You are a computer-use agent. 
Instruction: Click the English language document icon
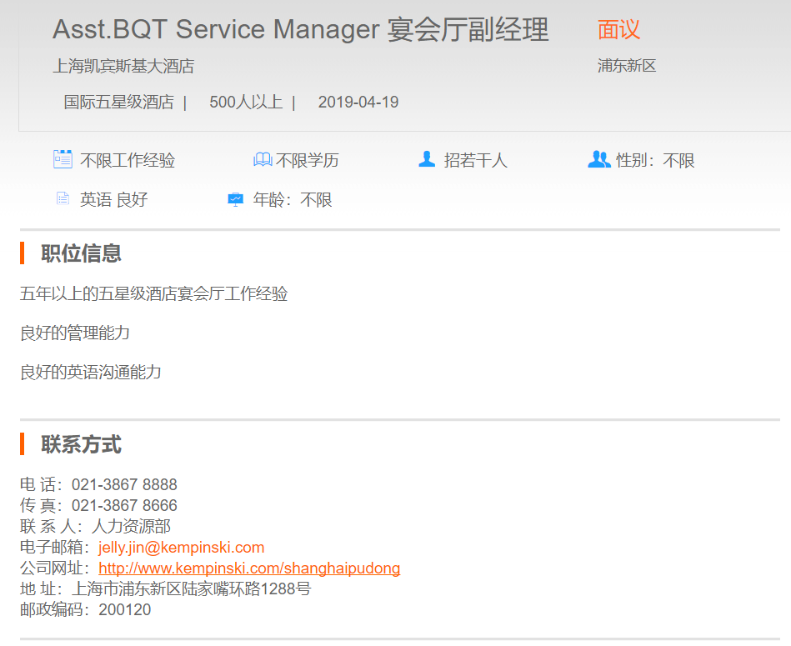[x=63, y=199]
